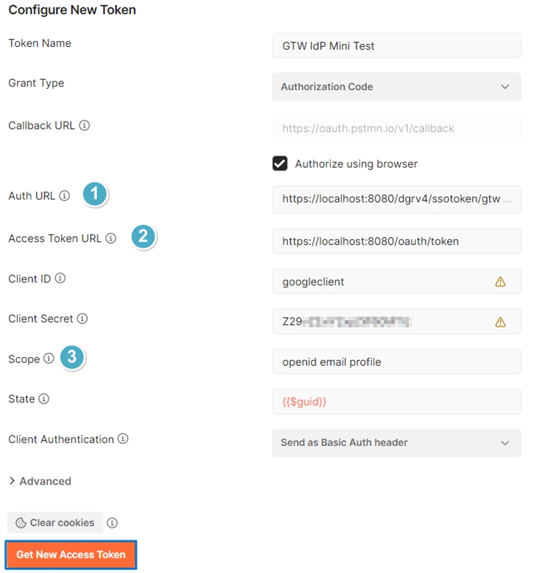
Task: Click the info icon next to Client Secret
Action: (x=82, y=319)
